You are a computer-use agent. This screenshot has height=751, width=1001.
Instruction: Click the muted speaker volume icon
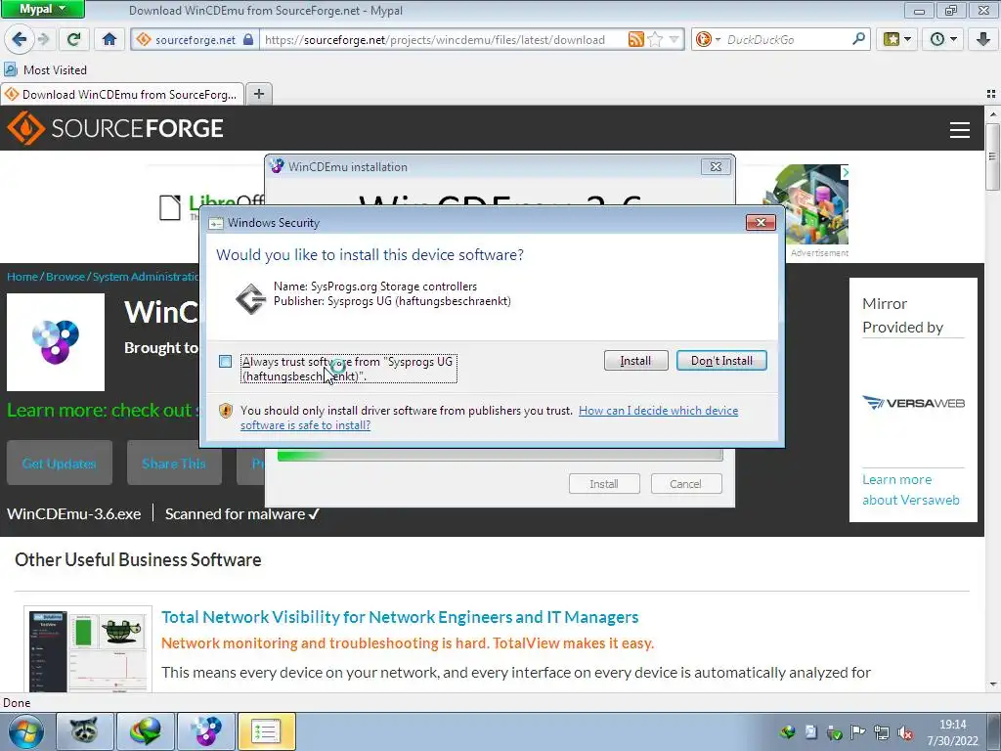[904, 732]
